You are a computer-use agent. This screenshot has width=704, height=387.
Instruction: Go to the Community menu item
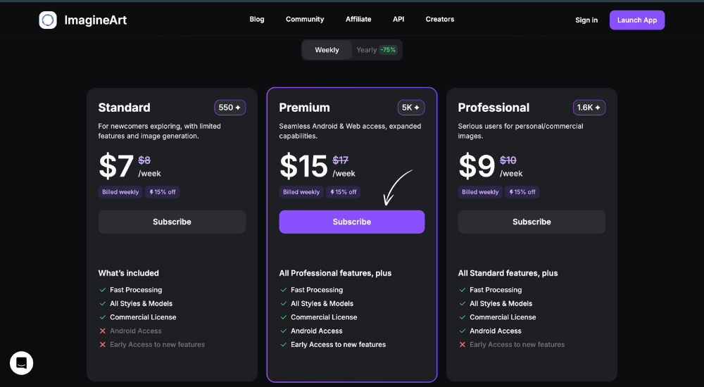[x=305, y=19]
